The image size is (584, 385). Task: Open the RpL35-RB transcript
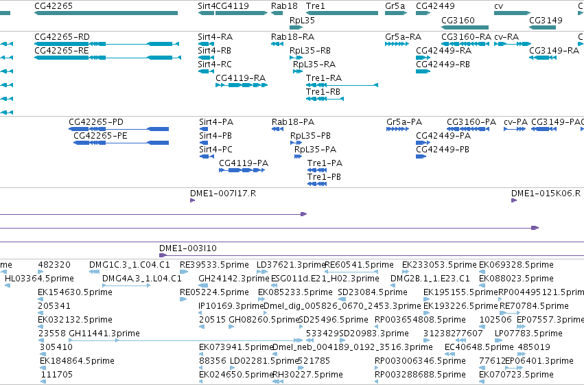(296, 58)
